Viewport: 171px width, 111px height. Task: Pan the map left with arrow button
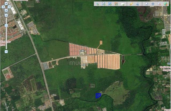click(3, 7)
